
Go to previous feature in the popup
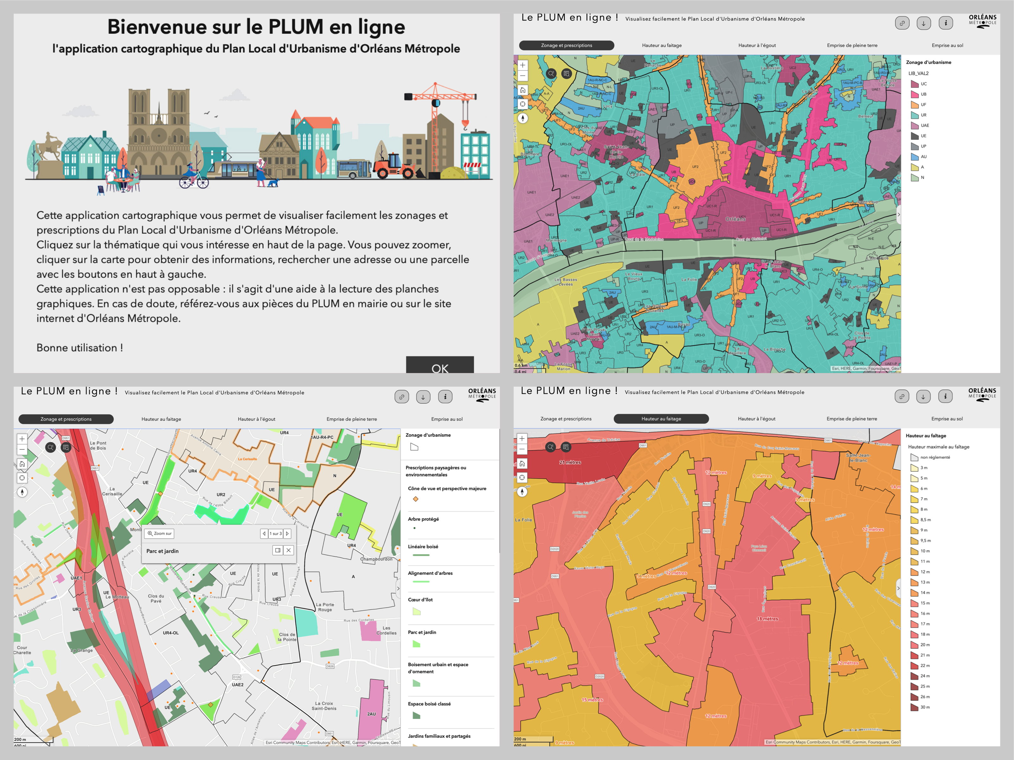click(264, 533)
